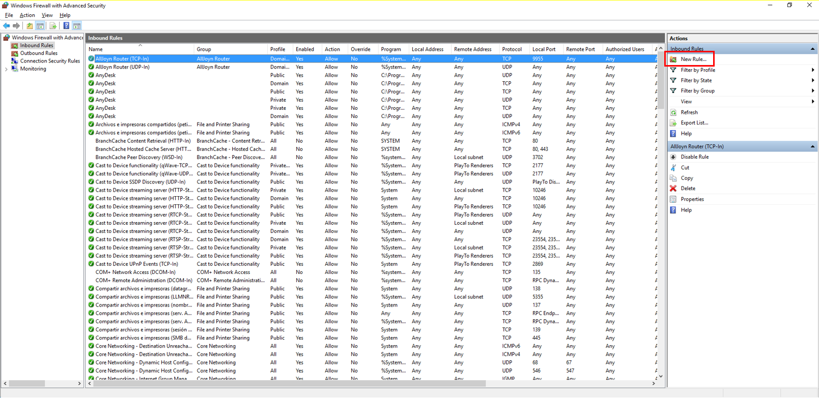The width and height of the screenshot is (819, 398).
Task: Open the View submenu arrow in Actions
Action: click(813, 102)
